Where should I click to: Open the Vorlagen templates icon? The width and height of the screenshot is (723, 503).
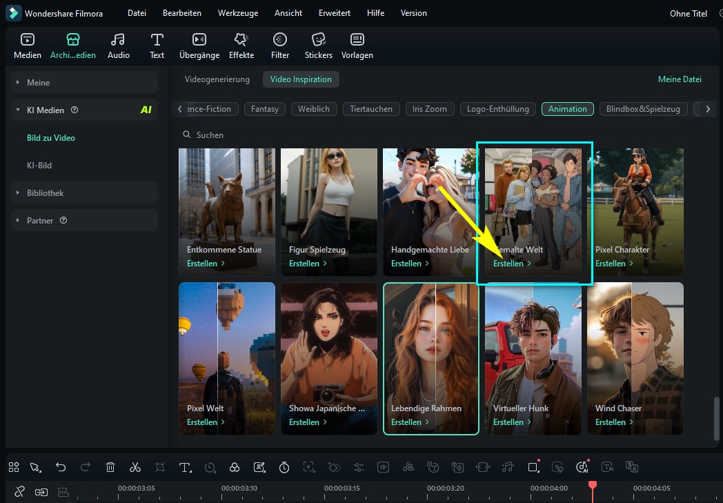coord(357,40)
